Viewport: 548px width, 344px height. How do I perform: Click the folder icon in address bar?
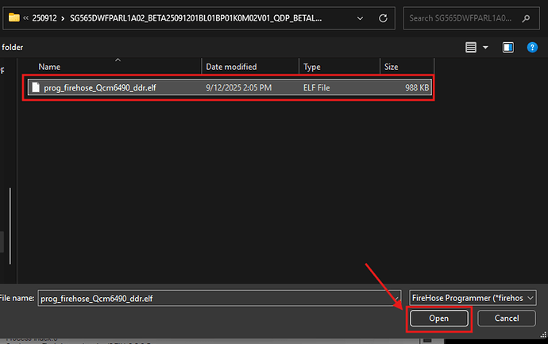tap(14, 17)
